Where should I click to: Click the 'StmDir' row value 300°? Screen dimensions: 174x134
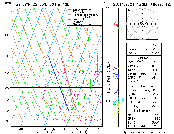(155, 122)
